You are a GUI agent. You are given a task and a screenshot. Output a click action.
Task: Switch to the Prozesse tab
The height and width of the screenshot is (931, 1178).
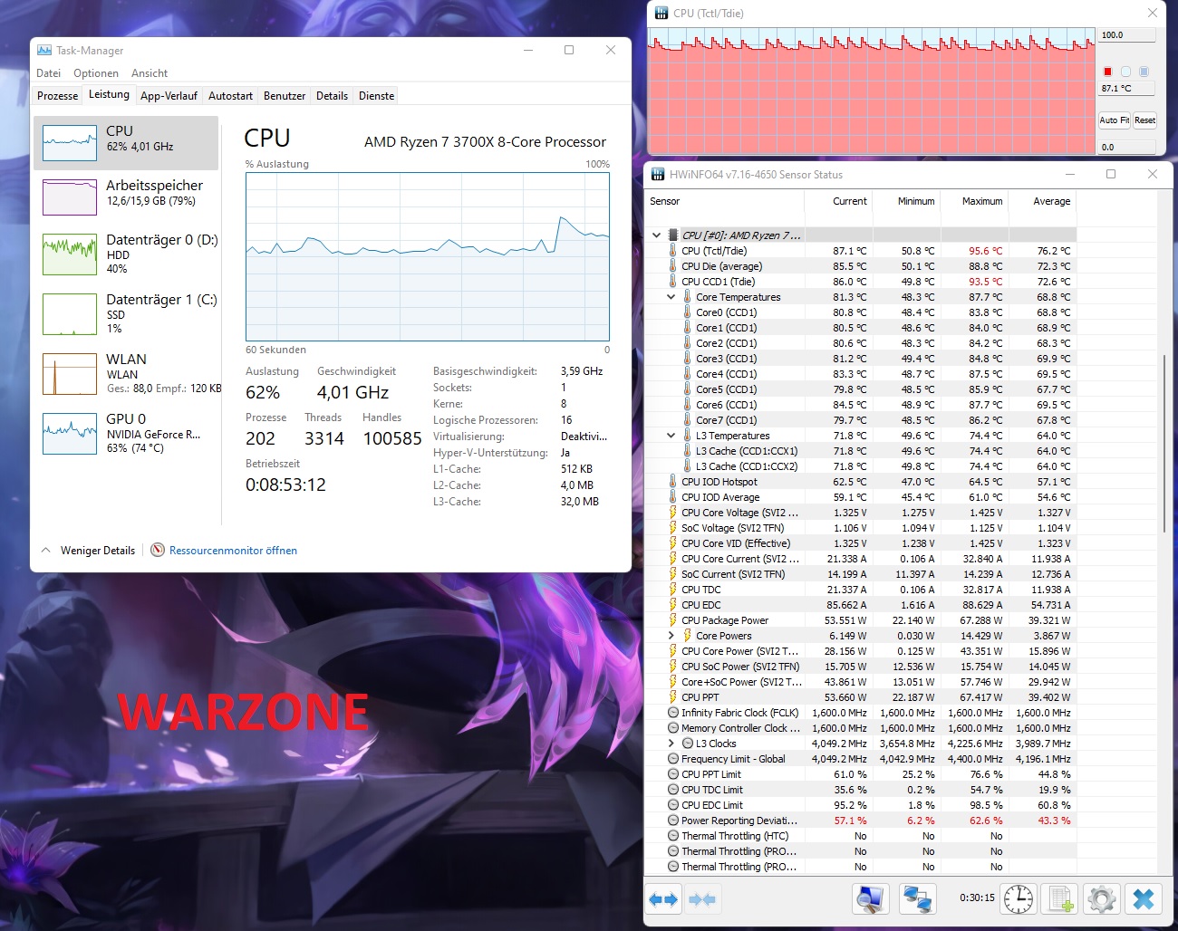57,96
